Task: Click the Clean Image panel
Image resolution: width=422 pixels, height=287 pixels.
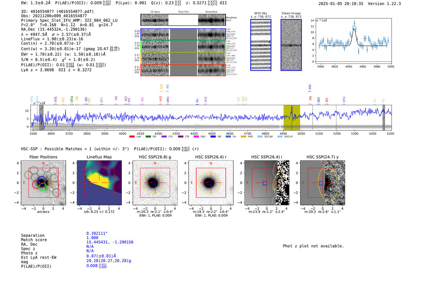Action: point(291,45)
